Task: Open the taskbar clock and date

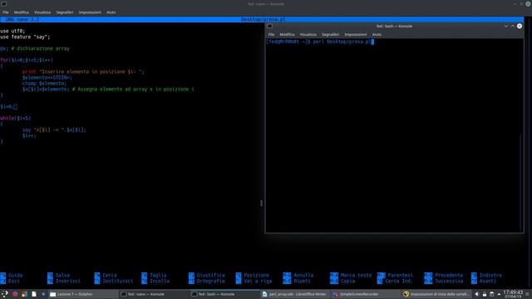Action: 513,294
